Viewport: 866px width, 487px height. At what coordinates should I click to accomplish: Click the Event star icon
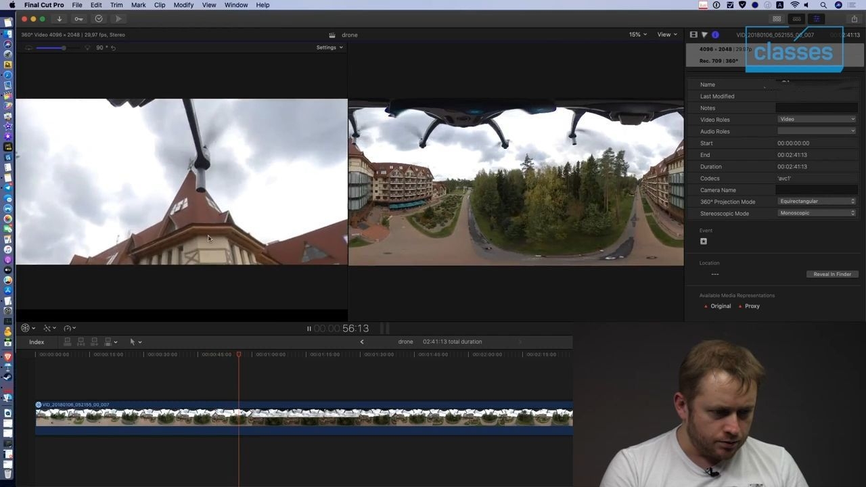click(x=704, y=241)
